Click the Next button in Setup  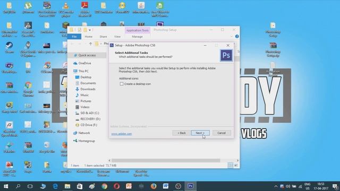200,133
